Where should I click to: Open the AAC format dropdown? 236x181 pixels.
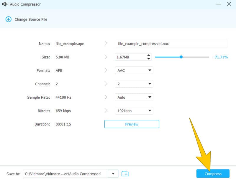coord(134,71)
